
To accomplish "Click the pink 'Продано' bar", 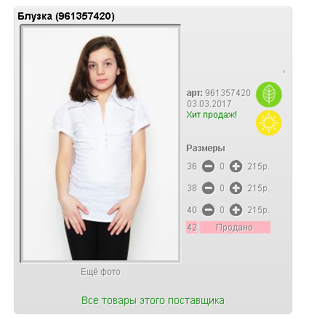I will point(235,228).
